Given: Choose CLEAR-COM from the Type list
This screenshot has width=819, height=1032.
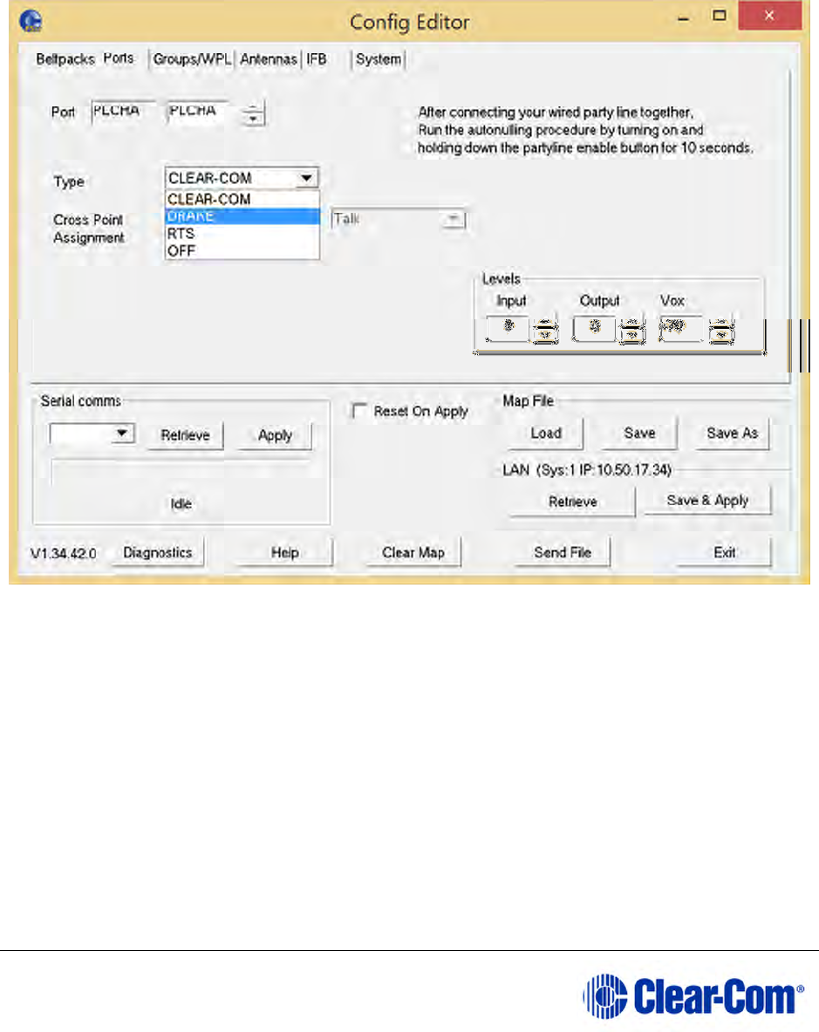Looking at the screenshot, I should (242, 200).
